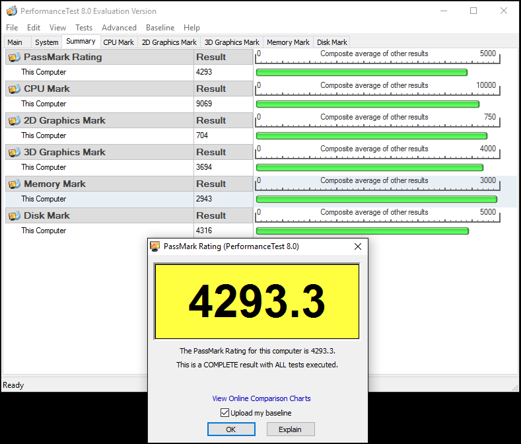521x444 pixels.
Task: Click the Disk Mark green result bar
Action: [x=363, y=231]
